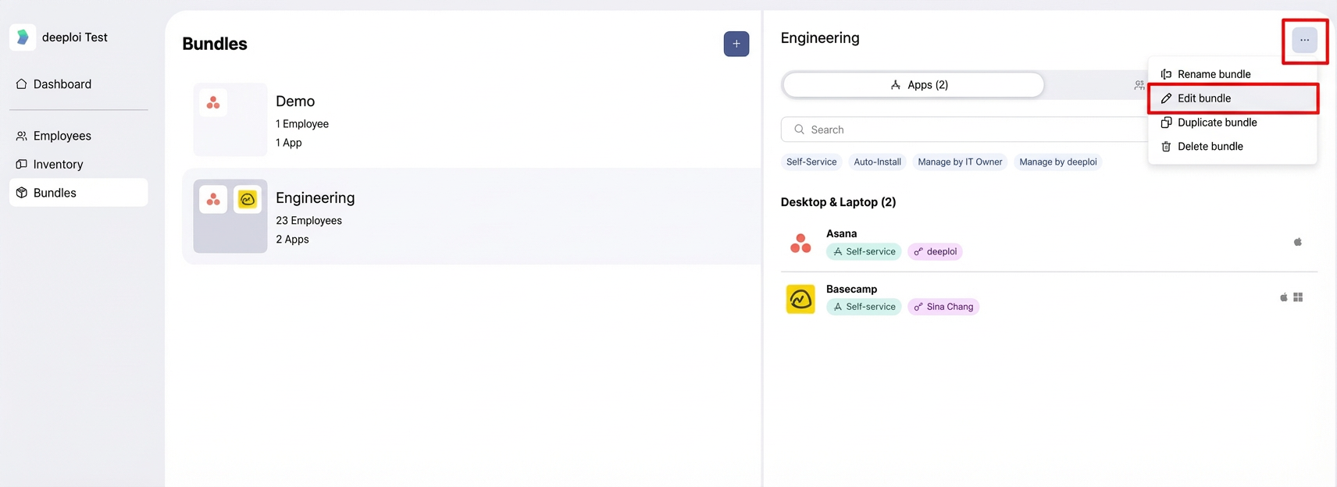
Task: Click the Demo bundle thumbnail
Action: tap(230, 119)
